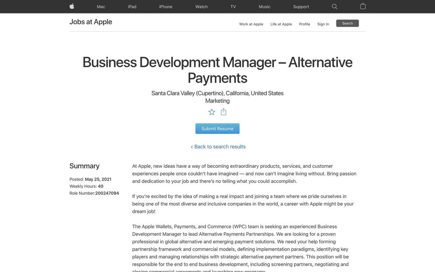This screenshot has width=435, height=272.
Task: Click the Santa Clara Valley location text
Action: coord(217,93)
